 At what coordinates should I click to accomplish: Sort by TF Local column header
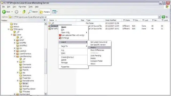pos(165,20)
